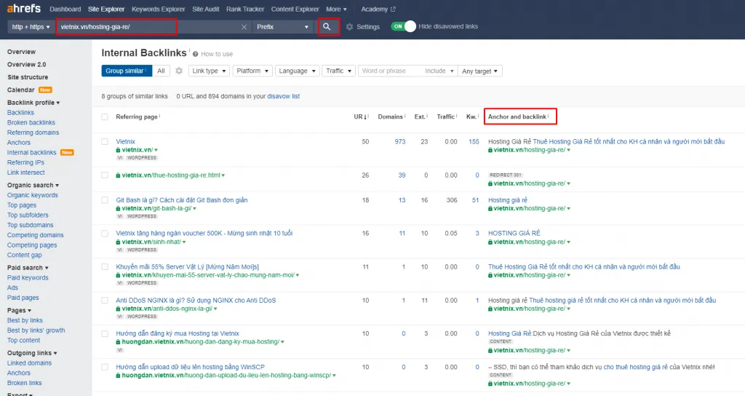Open Organic keywords in sidebar

(32, 195)
